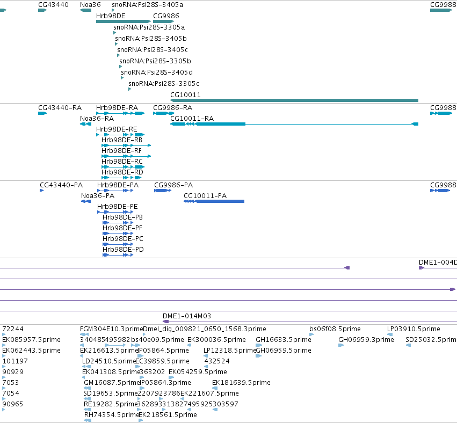
Task: Select the GH16633.5prime EST label
Action: click(x=284, y=340)
